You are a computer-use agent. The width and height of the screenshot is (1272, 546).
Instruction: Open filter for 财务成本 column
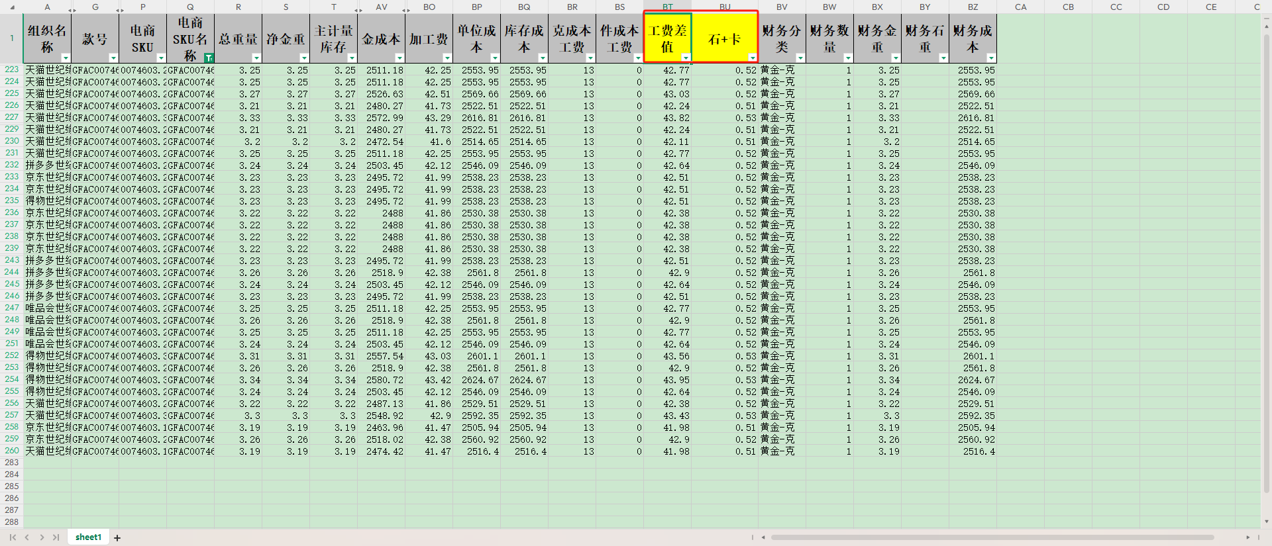[x=990, y=58]
